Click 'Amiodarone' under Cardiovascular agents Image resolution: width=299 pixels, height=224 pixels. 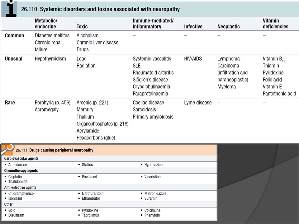click(x=17, y=165)
